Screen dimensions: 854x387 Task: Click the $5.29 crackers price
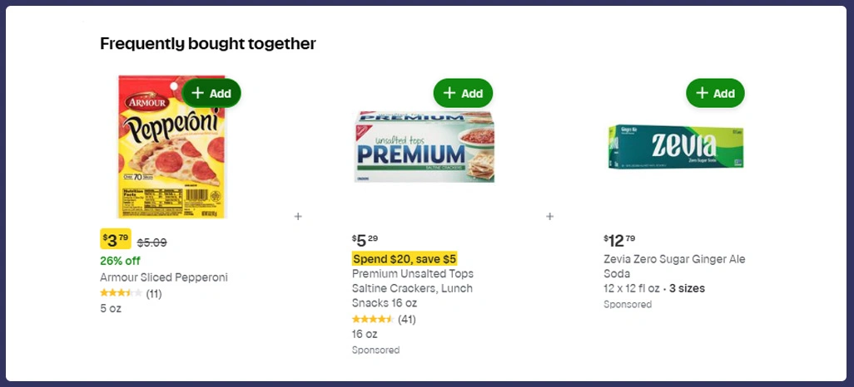tap(367, 240)
